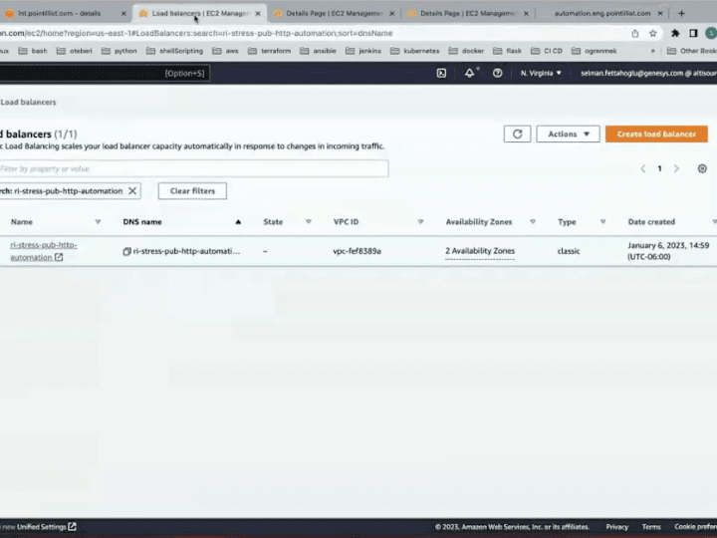
Task: Click the browser address bar URL
Action: pos(196,34)
